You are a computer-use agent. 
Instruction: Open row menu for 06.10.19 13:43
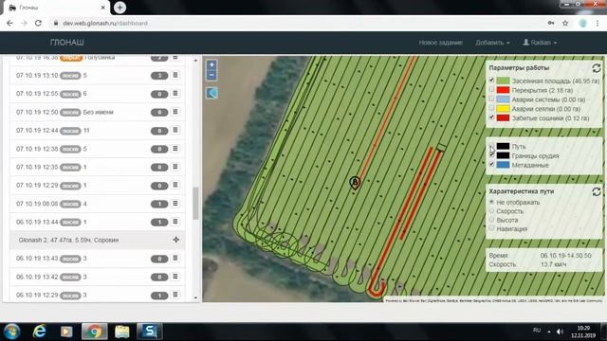[175, 259]
